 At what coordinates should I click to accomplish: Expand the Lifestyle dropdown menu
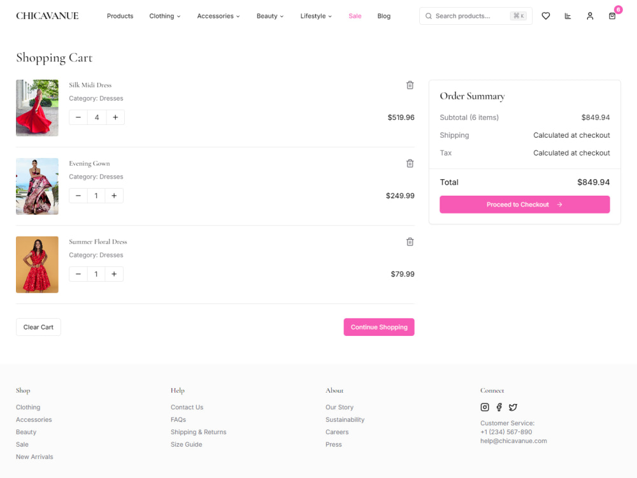tap(316, 16)
